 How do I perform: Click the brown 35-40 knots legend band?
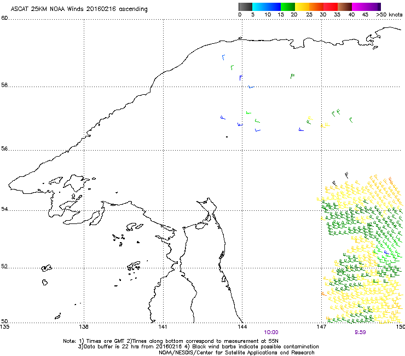(x=345, y=7)
